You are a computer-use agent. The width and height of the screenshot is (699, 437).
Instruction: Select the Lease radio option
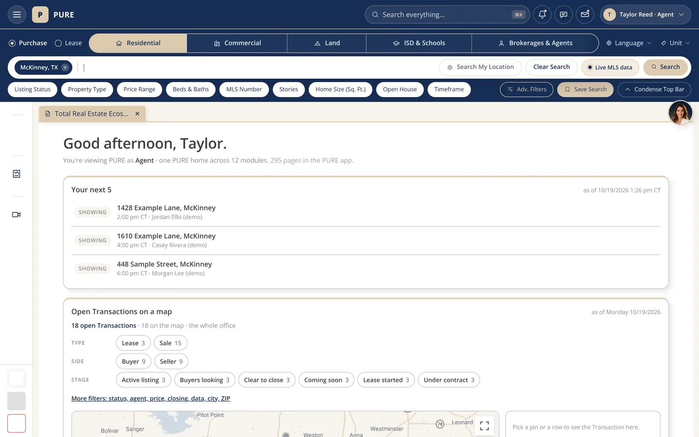coord(68,43)
